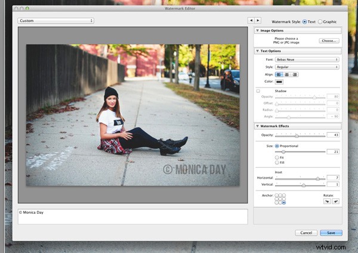
Task: Adjust the Proportional size slider
Action: pyautogui.click(x=283, y=152)
